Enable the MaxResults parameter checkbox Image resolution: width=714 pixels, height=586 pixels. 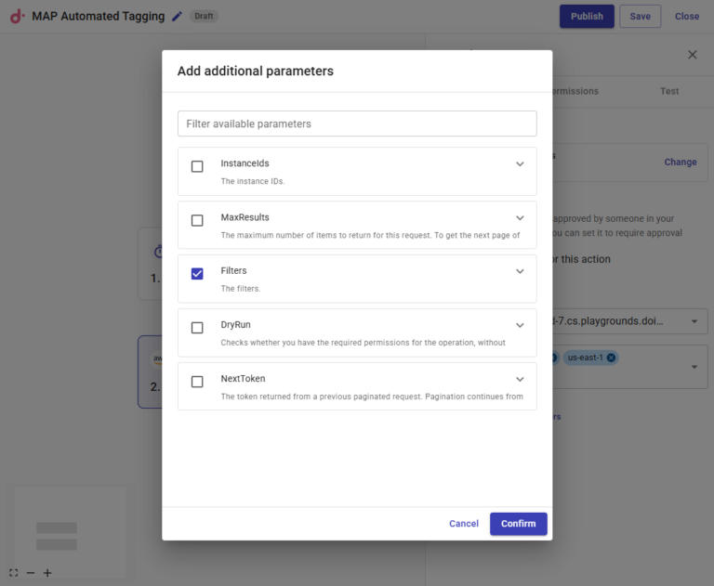[197, 221]
